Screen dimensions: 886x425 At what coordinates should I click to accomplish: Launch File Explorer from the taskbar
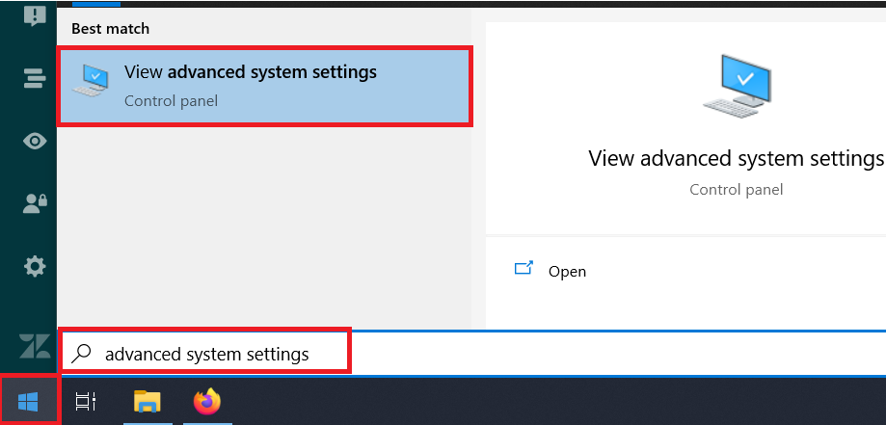coord(147,401)
